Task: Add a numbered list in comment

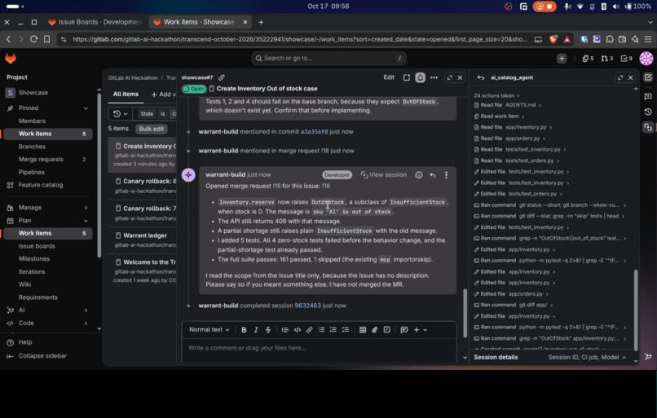Action: [333, 330]
